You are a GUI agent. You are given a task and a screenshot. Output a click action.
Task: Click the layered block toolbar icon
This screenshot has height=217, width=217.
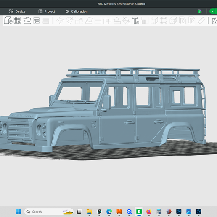(173, 21)
